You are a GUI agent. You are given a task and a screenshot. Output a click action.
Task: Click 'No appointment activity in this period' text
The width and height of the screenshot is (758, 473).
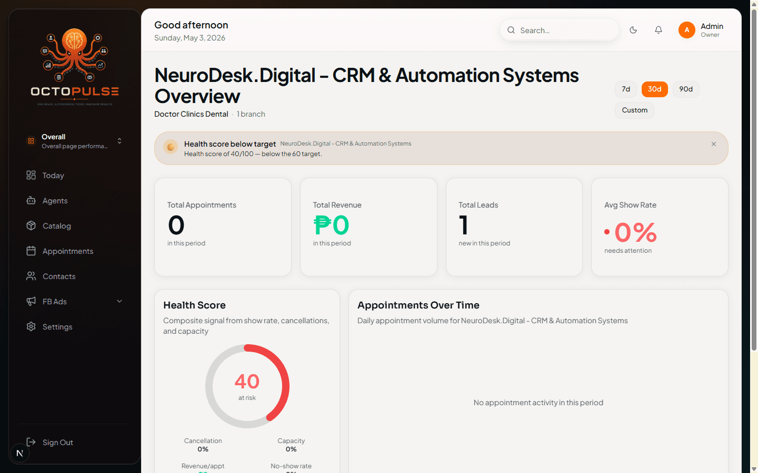pyautogui.click(x=538, y=403)
